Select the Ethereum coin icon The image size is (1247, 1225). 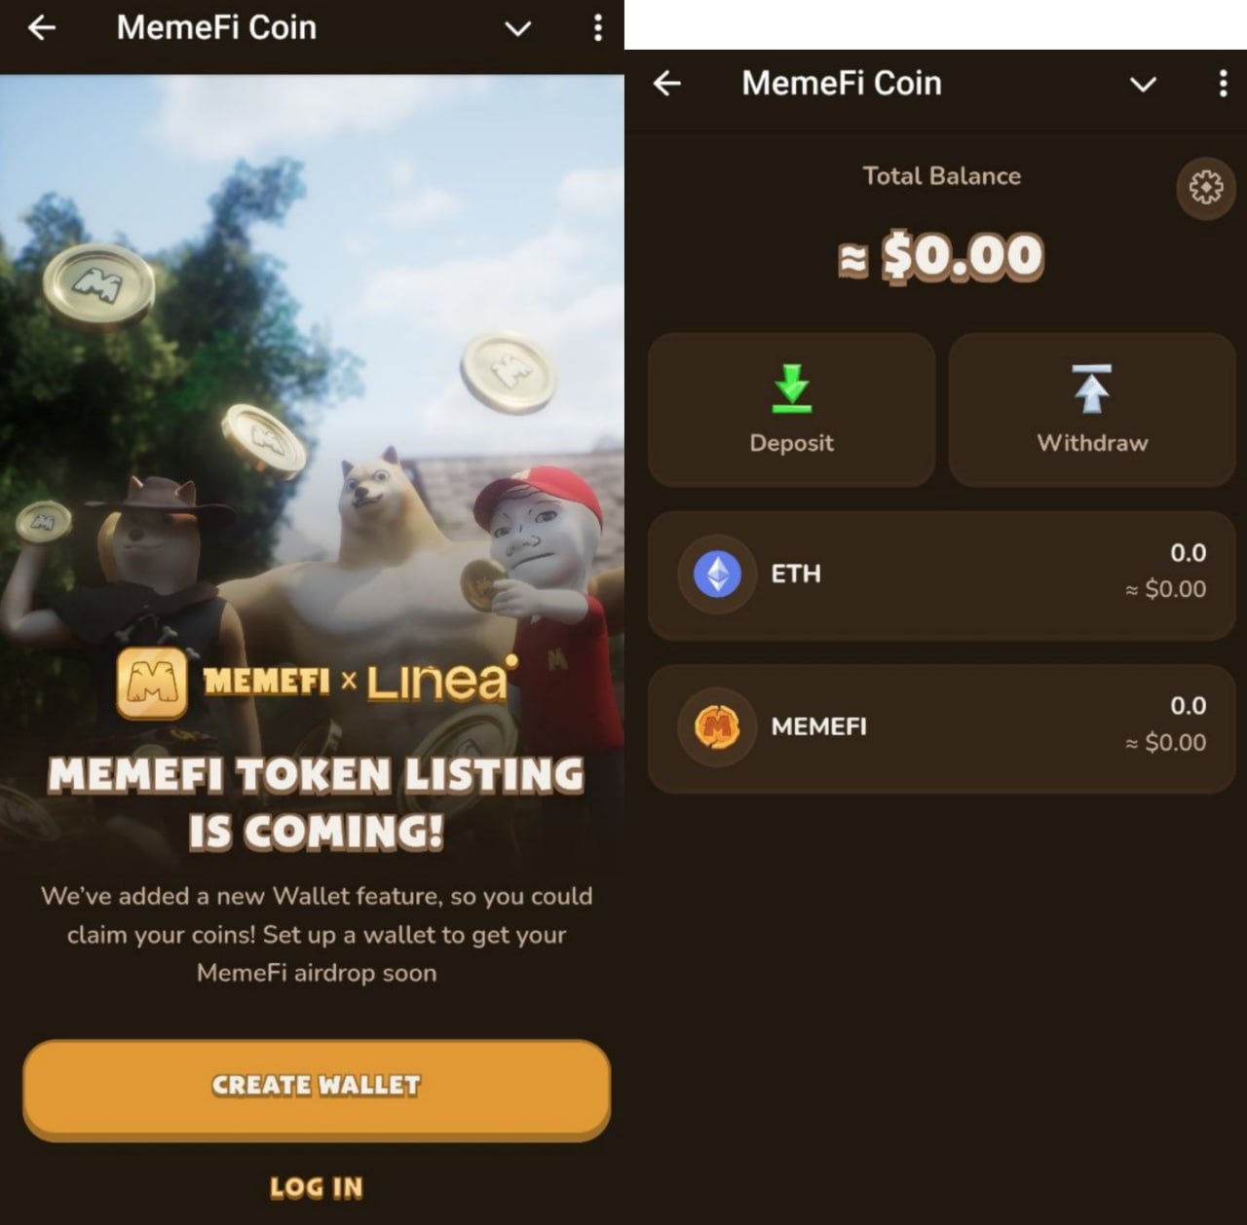tap(718, 574)
